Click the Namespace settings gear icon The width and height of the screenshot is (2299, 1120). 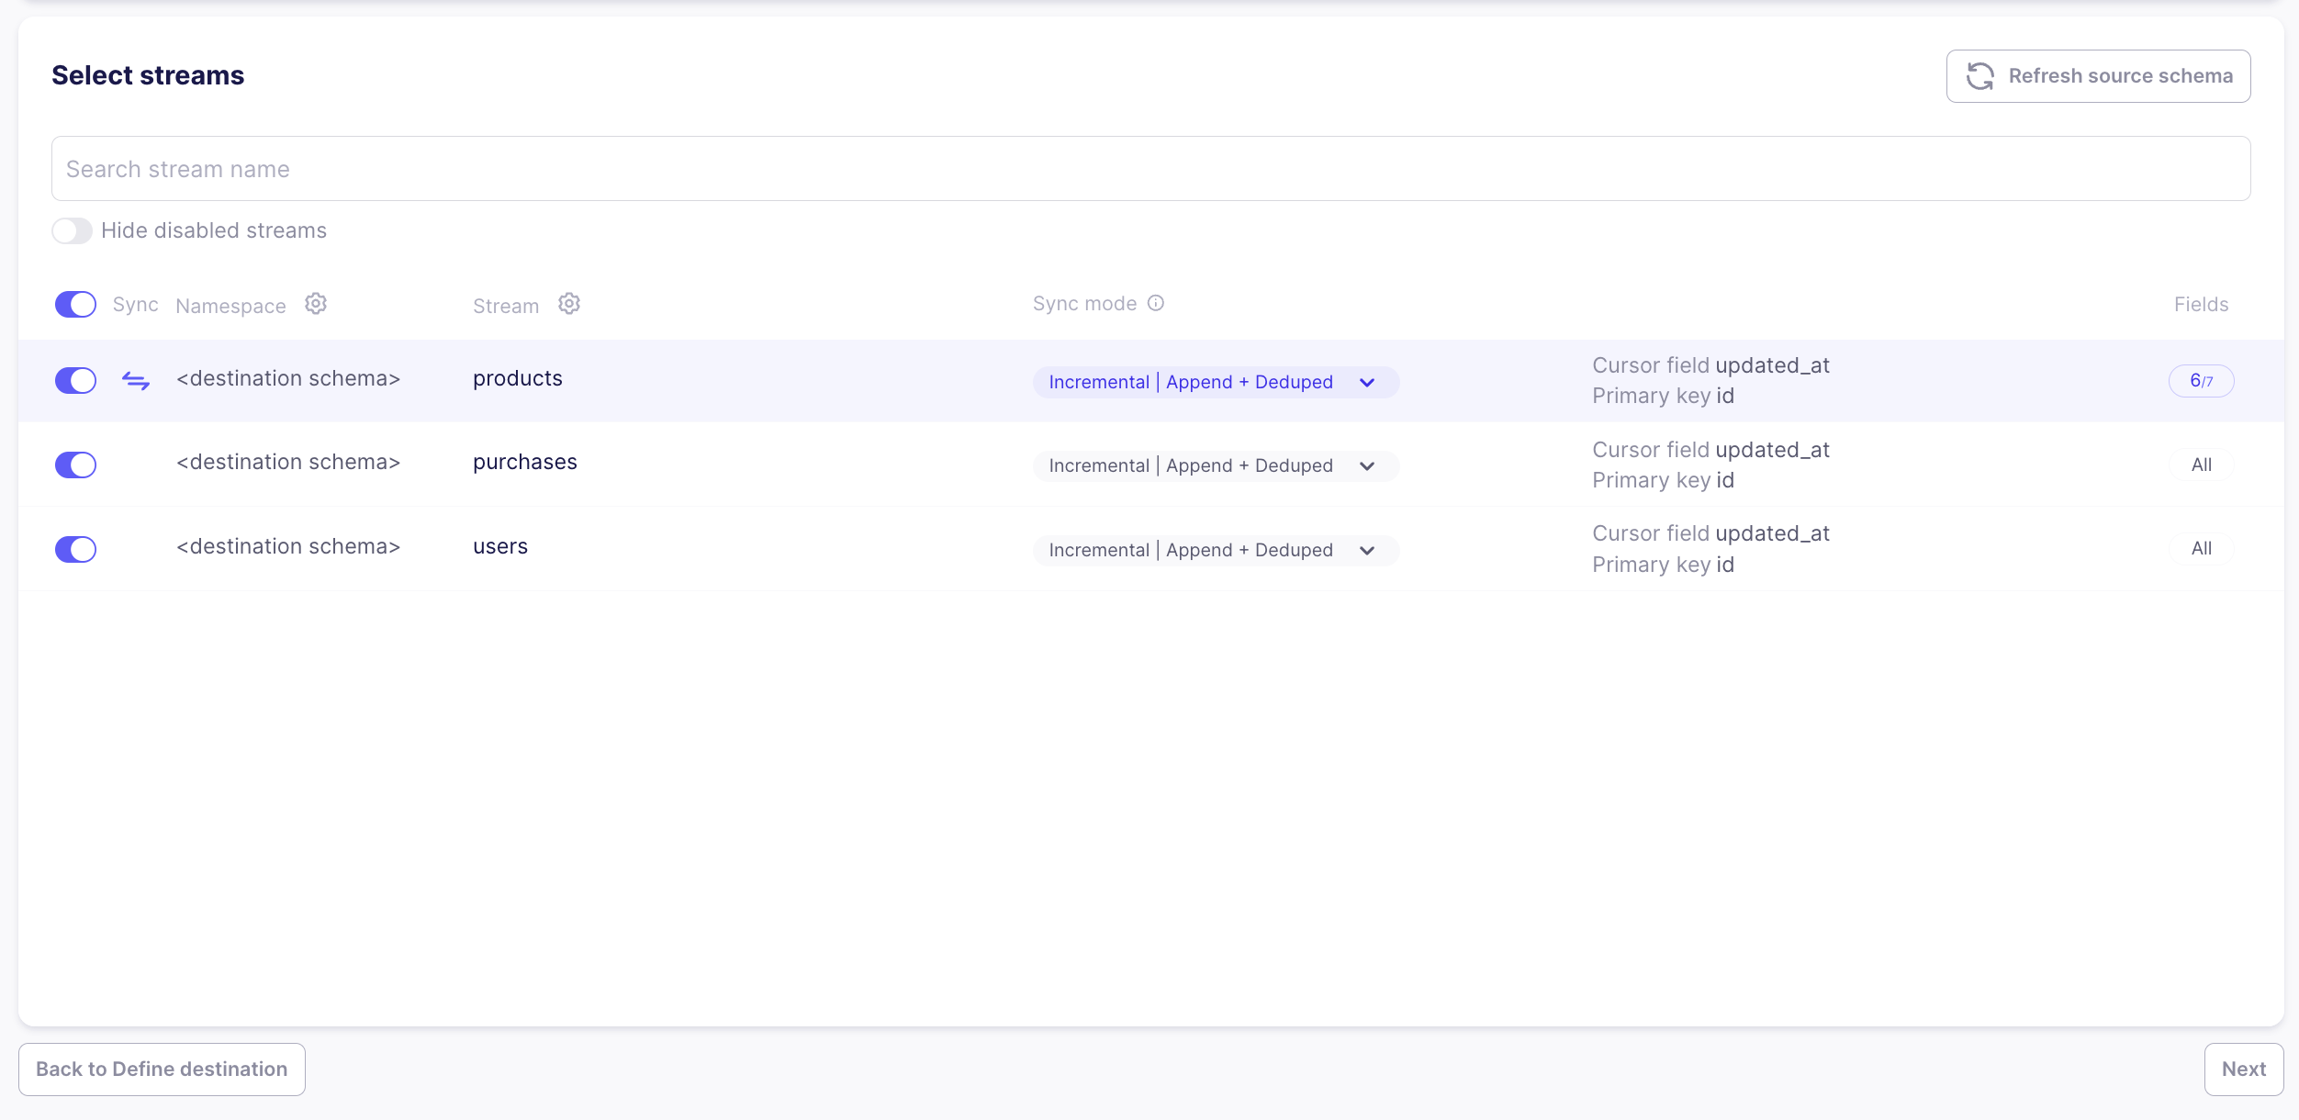coord(316,304)
